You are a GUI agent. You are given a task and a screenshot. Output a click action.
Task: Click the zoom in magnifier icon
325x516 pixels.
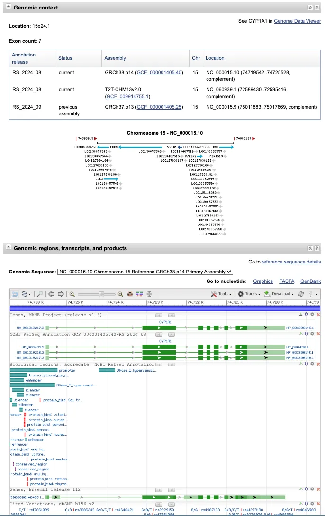pos(120,294)
